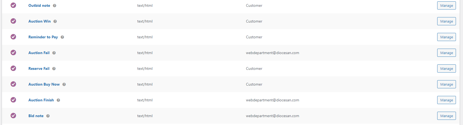The width and height of the screenshot is (463, 125).
Task: Click help icon for Auction Buy Now
Action: [64, 85]
